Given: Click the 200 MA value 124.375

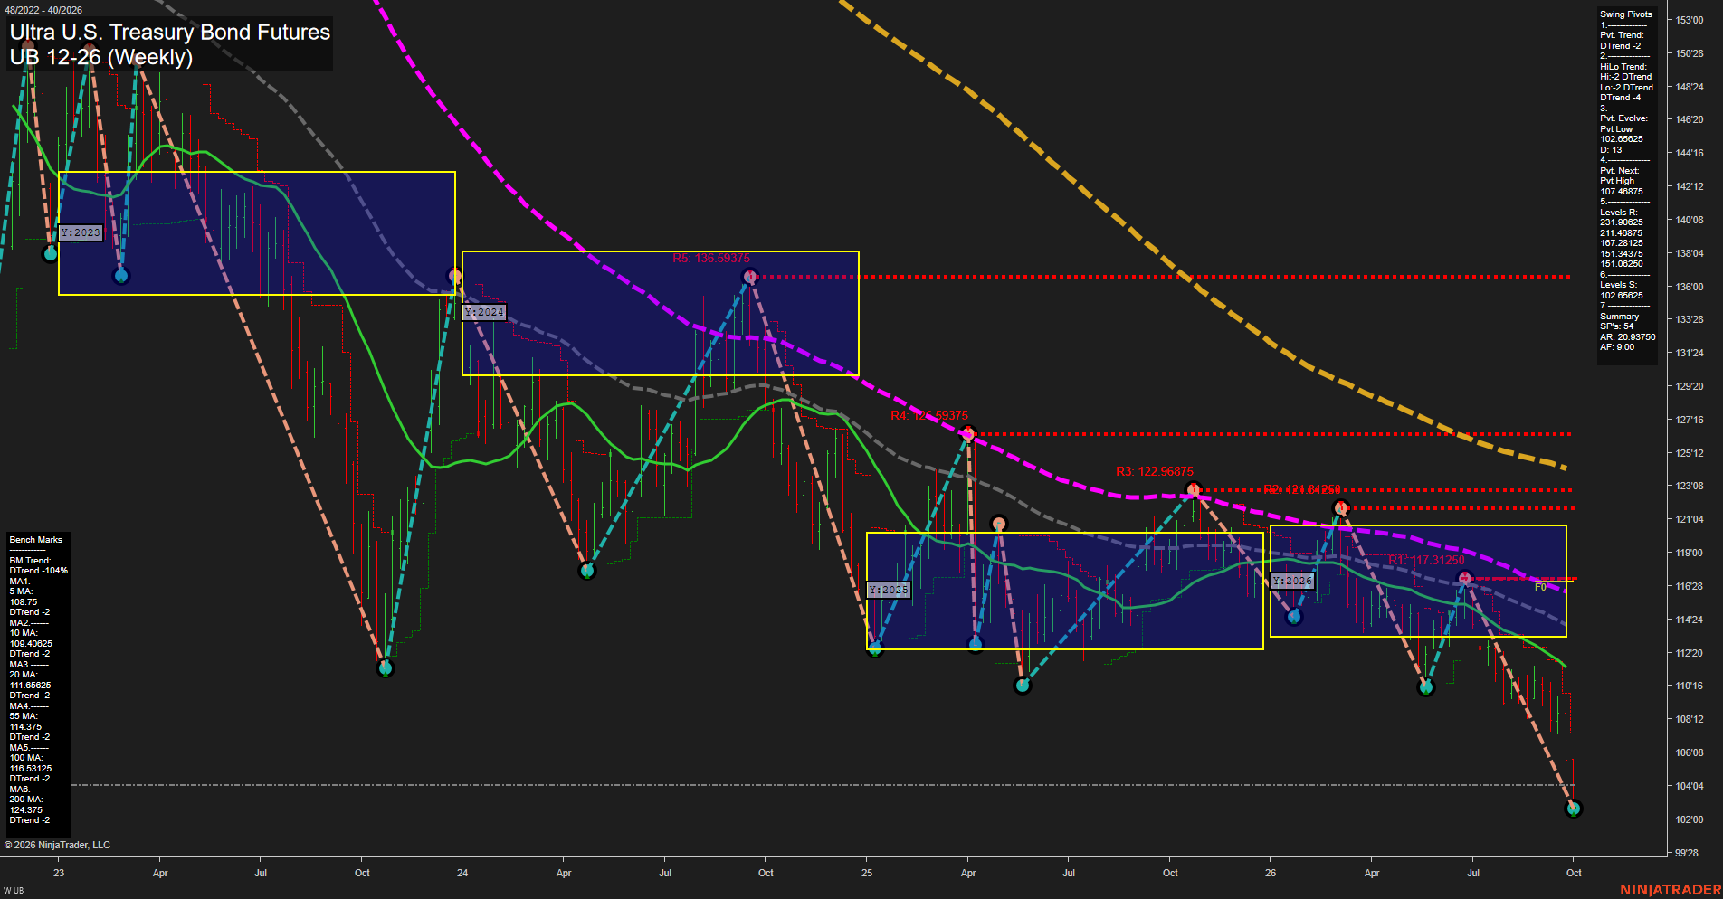Looking at the screenshot, I should click(x=26, y=809).
